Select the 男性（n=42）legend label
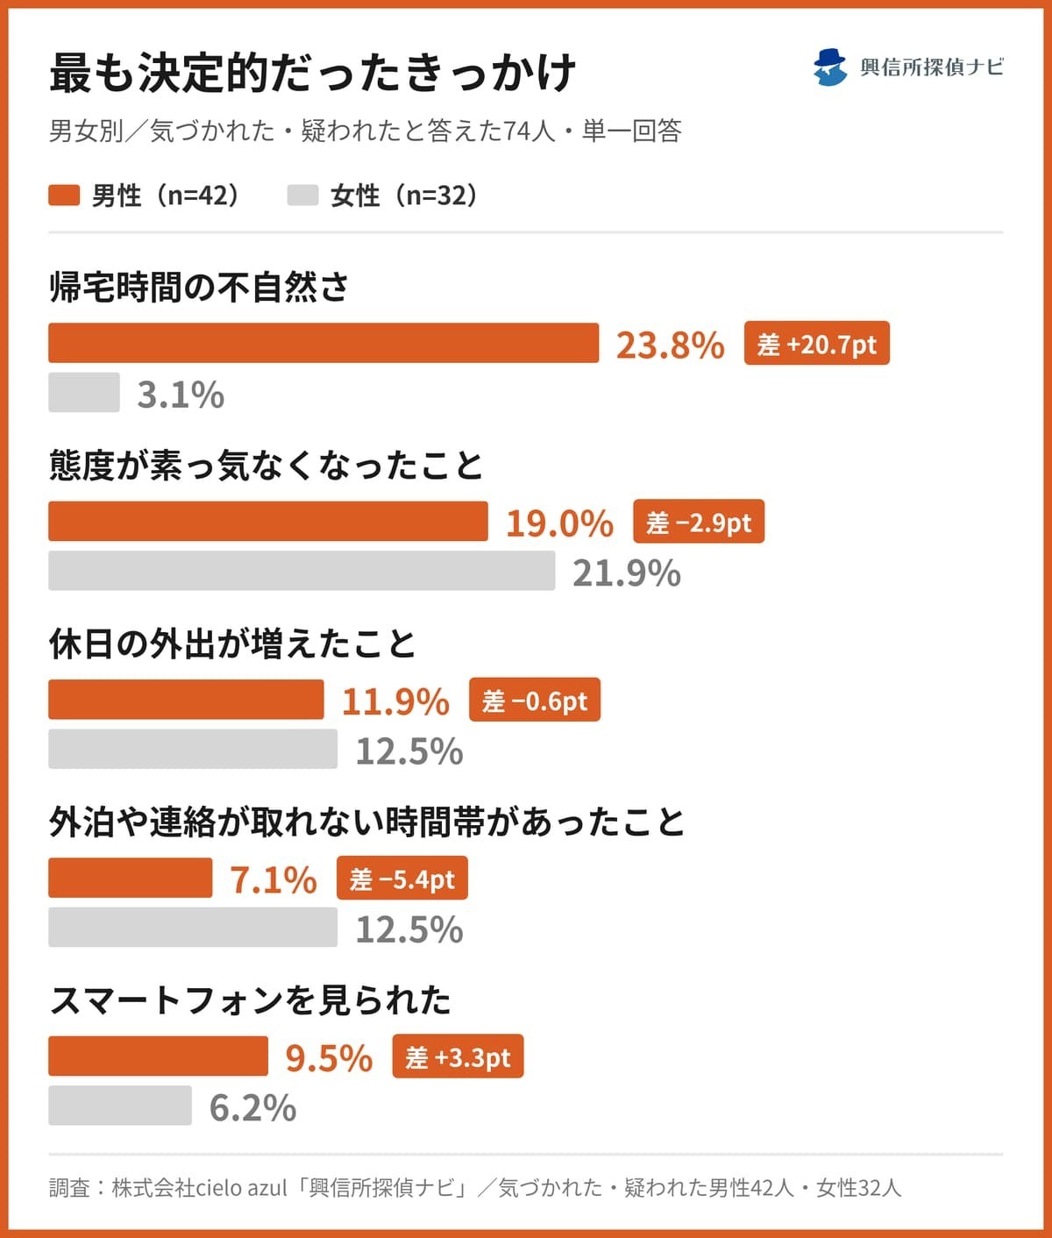 (x=166, y=195)
